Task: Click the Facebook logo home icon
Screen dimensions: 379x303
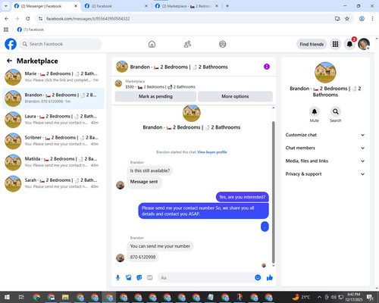Action: point(11,44)
